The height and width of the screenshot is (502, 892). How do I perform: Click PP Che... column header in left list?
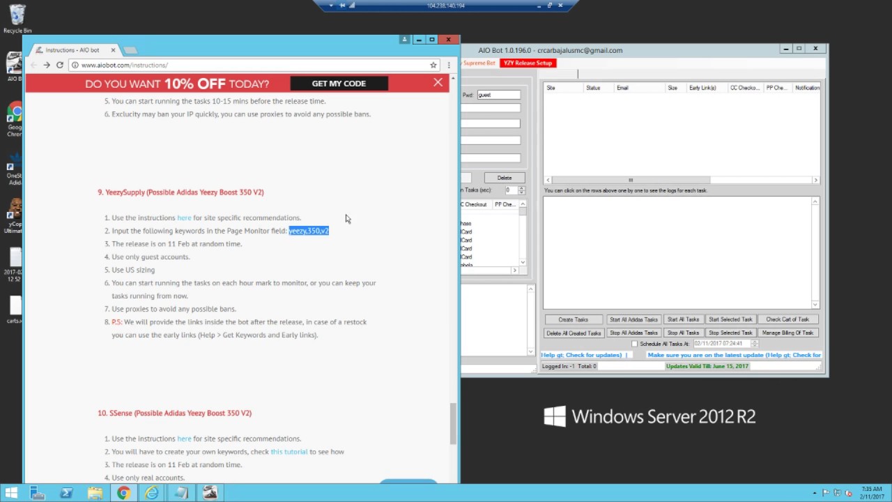coord(504,204)
